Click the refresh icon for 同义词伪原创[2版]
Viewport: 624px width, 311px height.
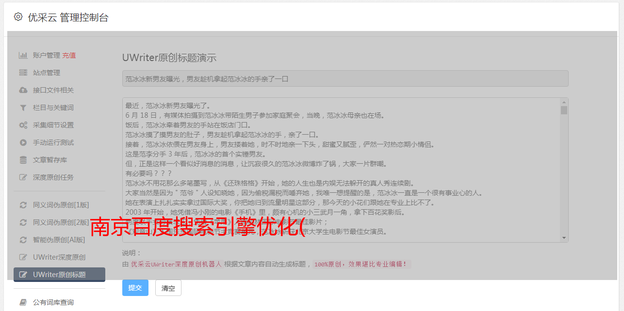click(x=23, y=222)
